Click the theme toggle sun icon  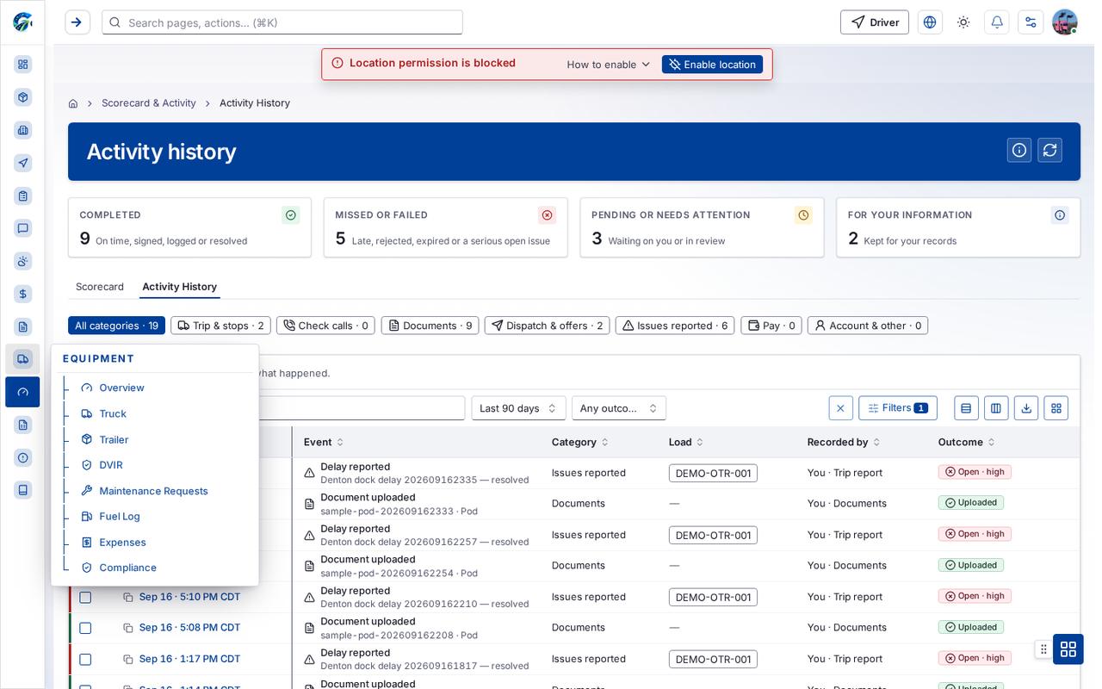[963, 22]
